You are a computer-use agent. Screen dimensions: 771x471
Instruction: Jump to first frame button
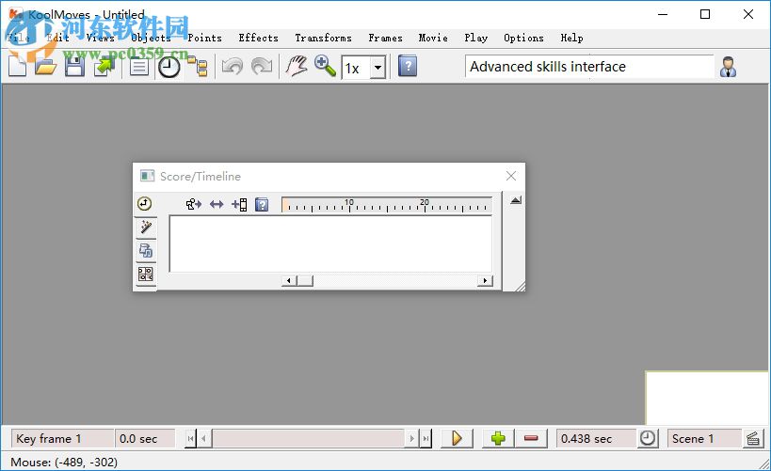[x=191, y=439]
